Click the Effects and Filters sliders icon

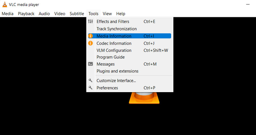[91, 21]
